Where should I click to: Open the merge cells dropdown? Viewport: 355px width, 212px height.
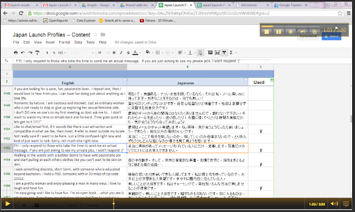169,53
